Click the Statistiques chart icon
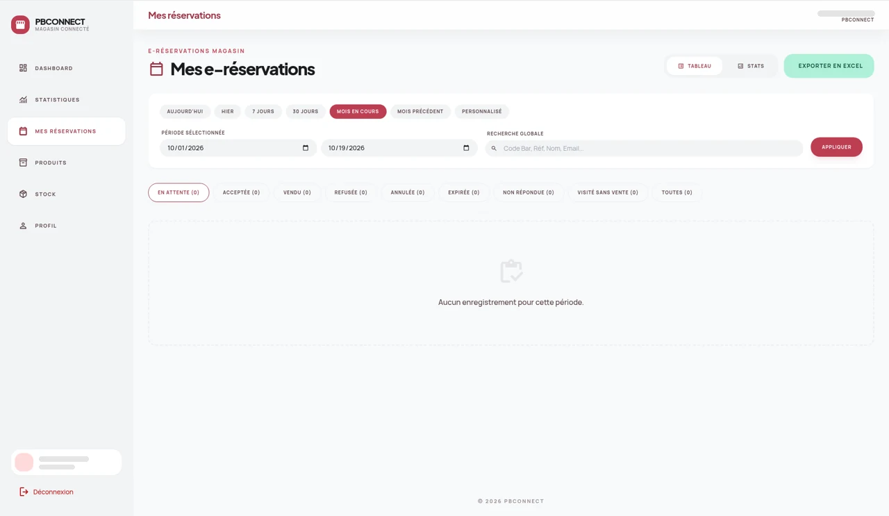This screenshot has width=889, height=516. [x=23, y=100]
